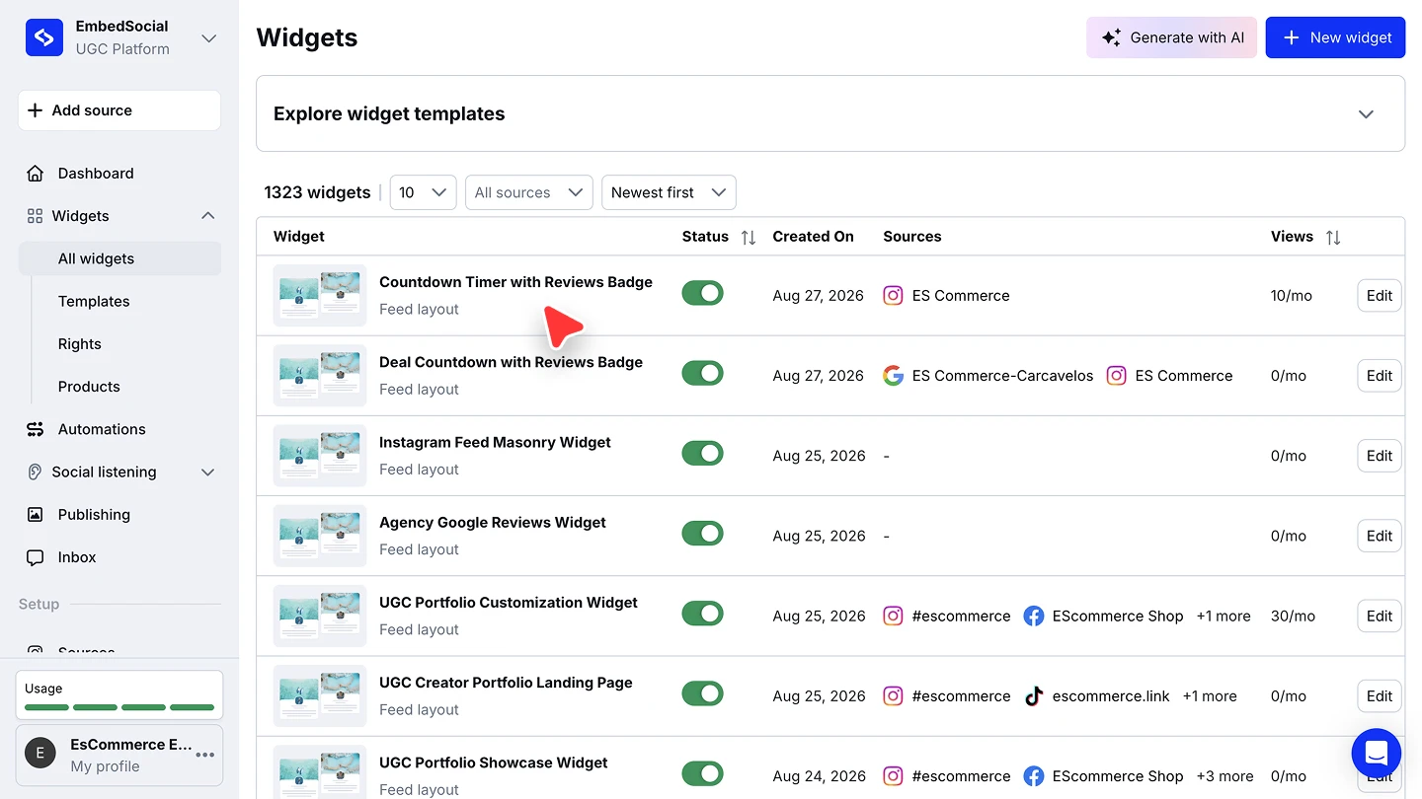
Task: Click '+1 more' in UGC Creator Portfolio row
Action: (x=1210, y=696)
